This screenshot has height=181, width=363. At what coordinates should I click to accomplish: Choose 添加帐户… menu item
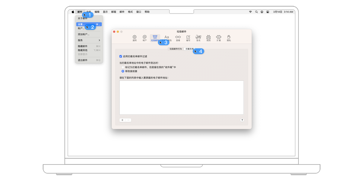[89, 34]
